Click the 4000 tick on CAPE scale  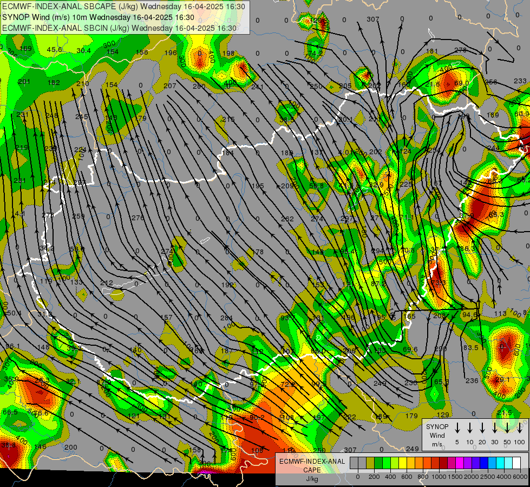(x=504, y=477)
